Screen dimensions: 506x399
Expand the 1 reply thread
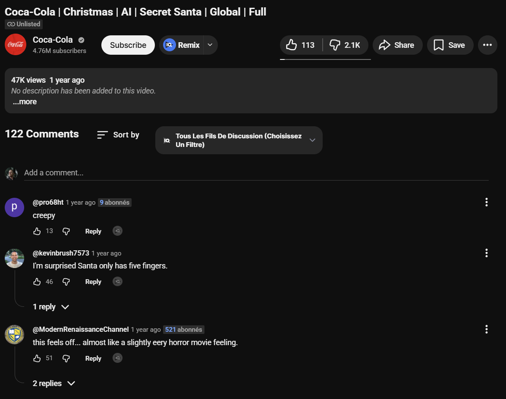51,307
